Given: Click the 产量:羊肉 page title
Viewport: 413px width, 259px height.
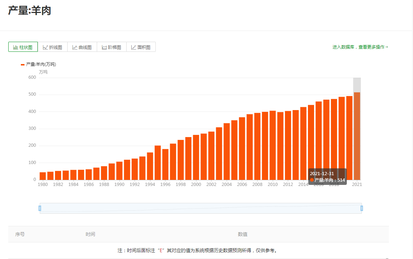Looking at the screenshot, I should click(x=29, y=11).
